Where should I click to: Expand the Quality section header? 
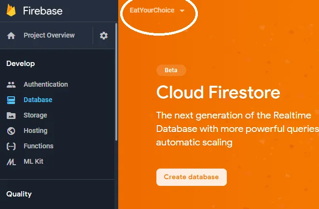[x=19, y=194]
